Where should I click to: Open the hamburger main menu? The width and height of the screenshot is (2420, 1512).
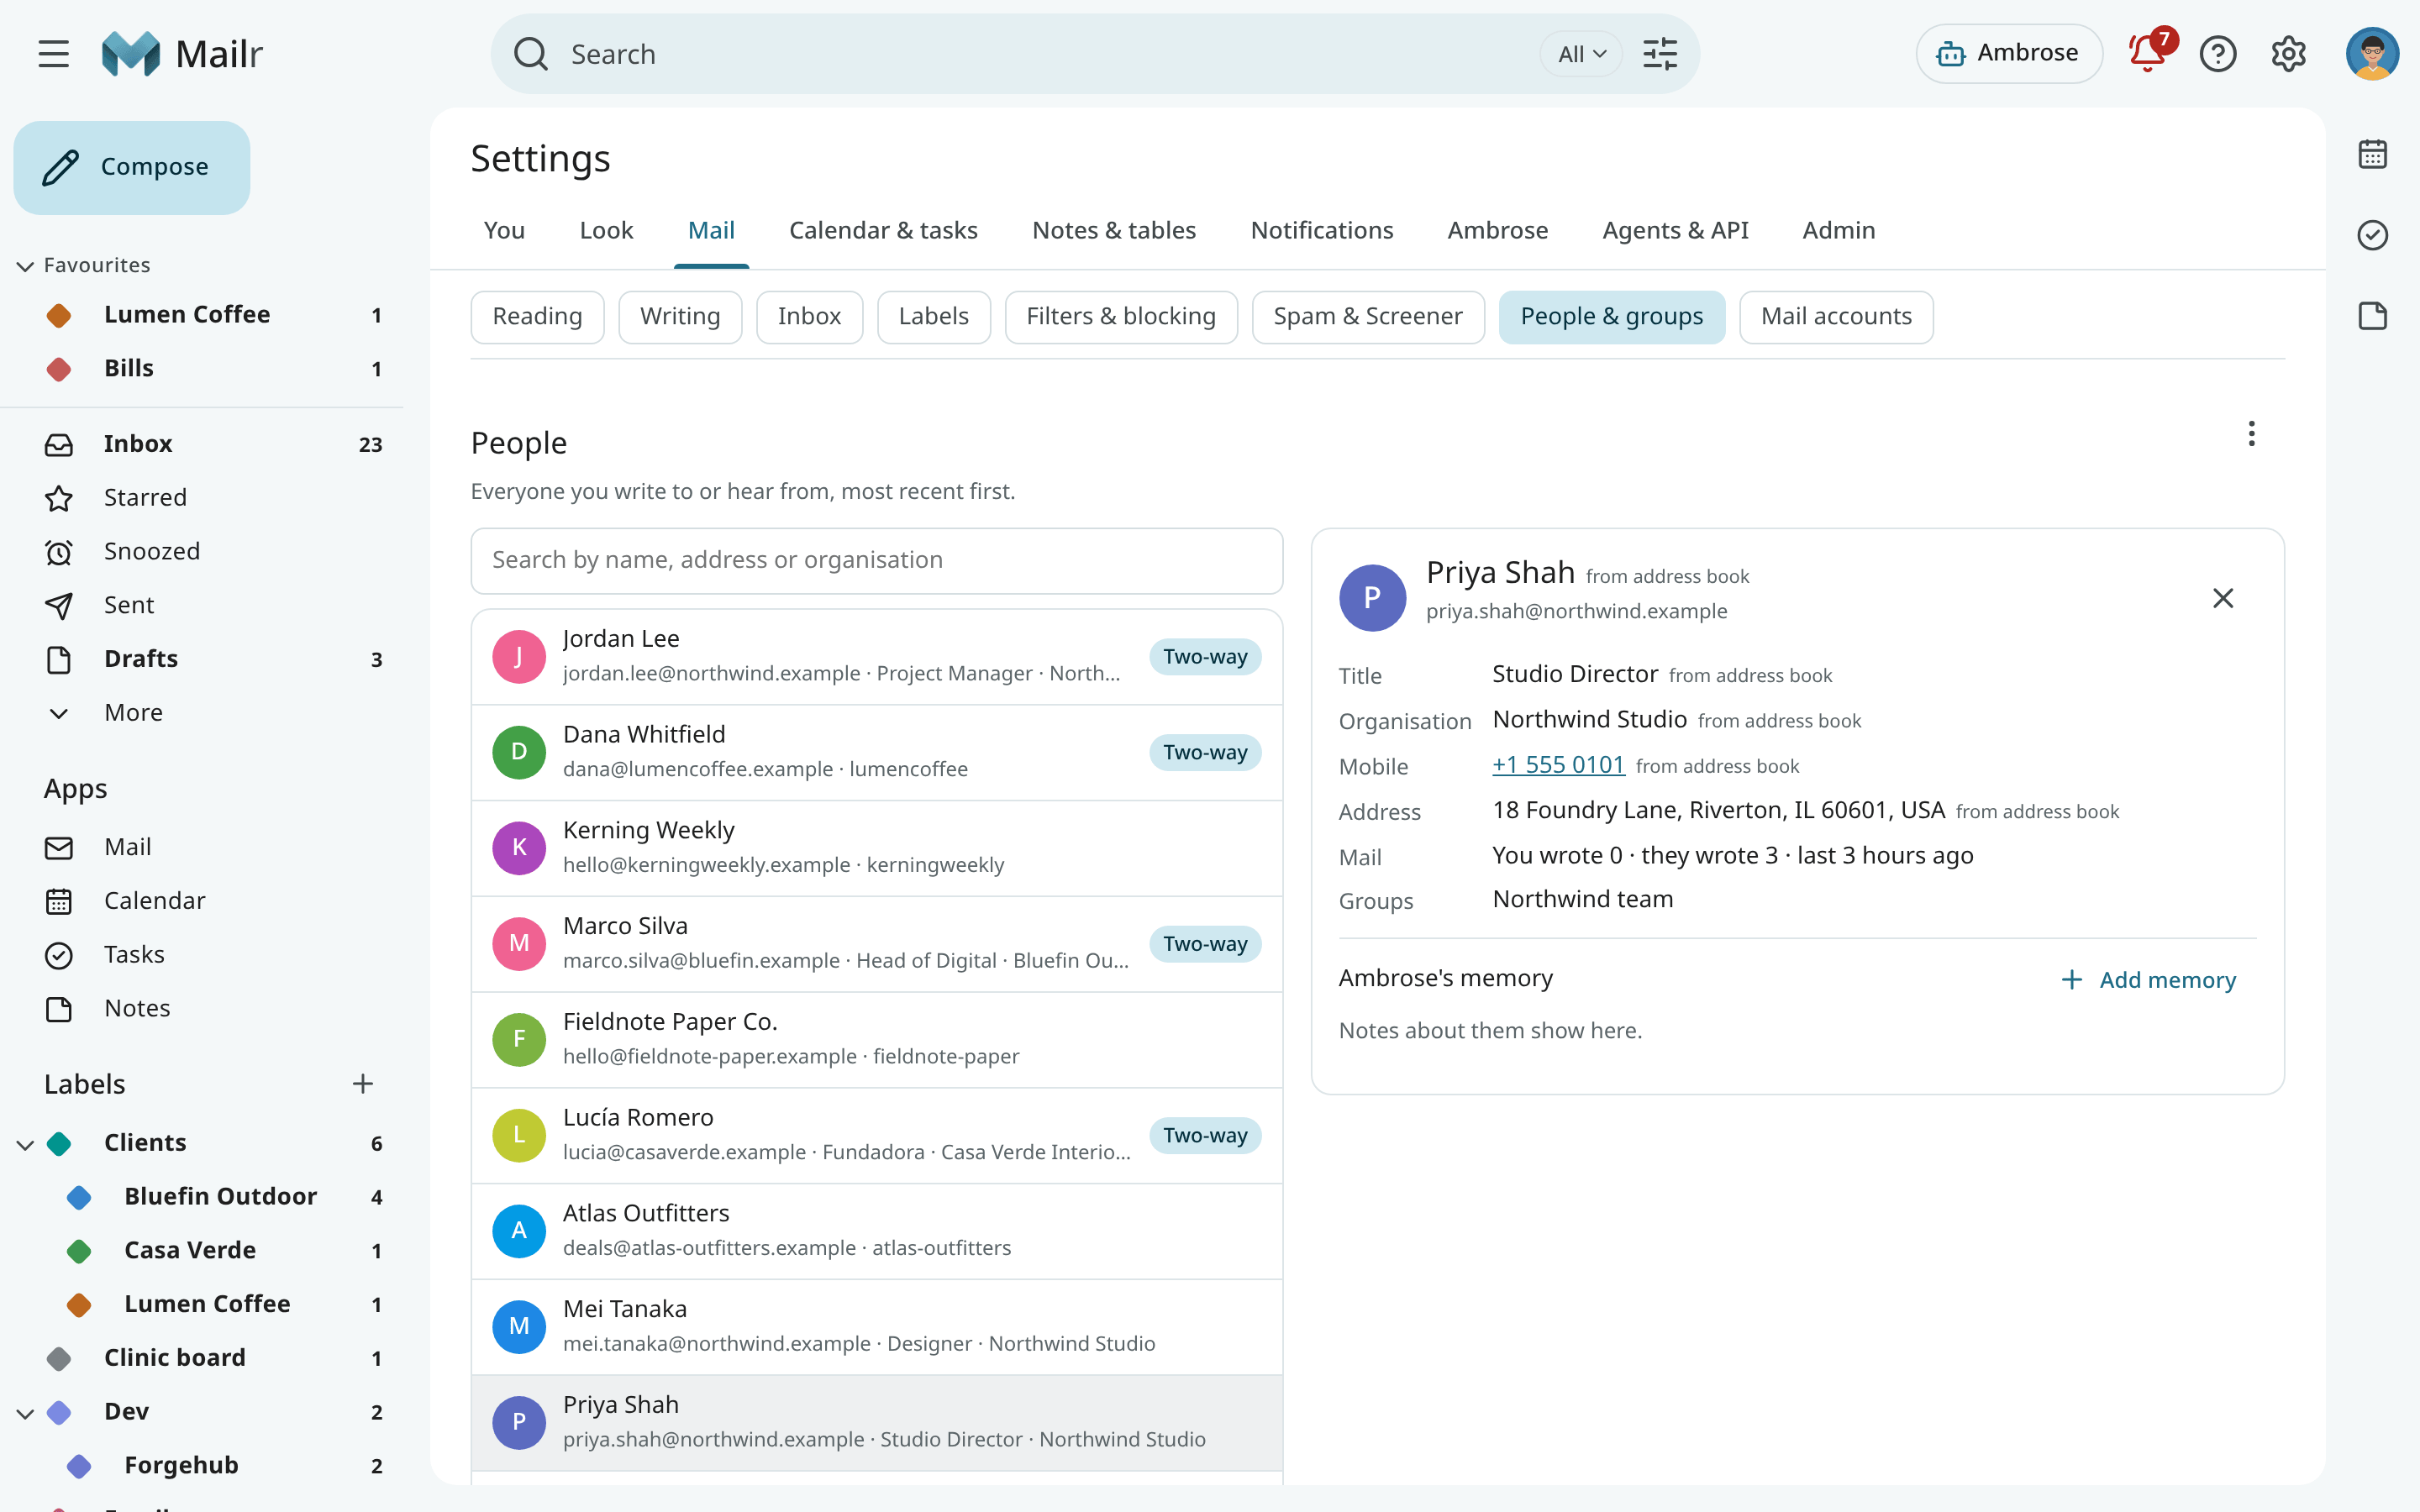coord(54,54)
